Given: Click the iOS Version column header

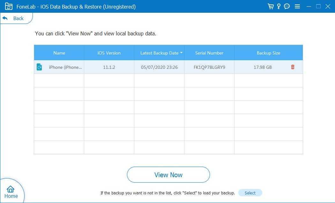Looking at the screenshot, I should pyautogui.click(x=109, y=53).
